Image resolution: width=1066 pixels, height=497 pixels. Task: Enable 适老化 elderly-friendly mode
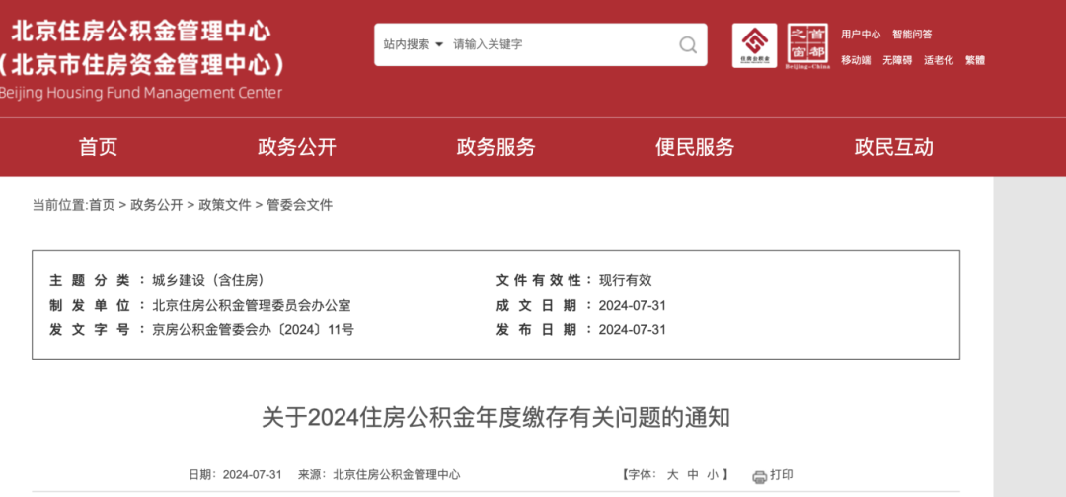939,60
